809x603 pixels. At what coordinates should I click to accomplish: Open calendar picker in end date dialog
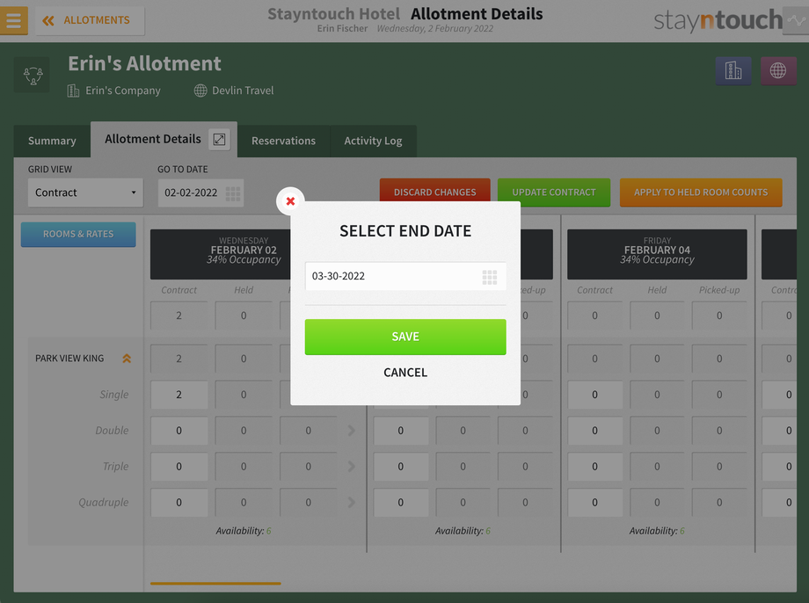pyautogui.click(x=490, y=277)
